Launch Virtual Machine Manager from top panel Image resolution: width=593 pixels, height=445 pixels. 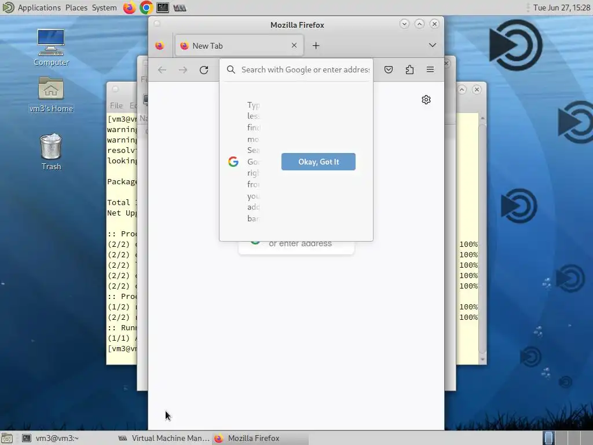click(x=180, y=8)
